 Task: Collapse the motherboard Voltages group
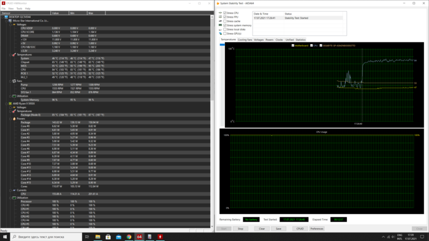tap(10, 24)
